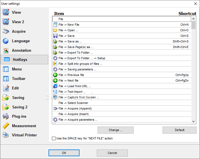The image size is (200, 159).
Task: Select the Edit pencil icon
Action: [6, 88]
